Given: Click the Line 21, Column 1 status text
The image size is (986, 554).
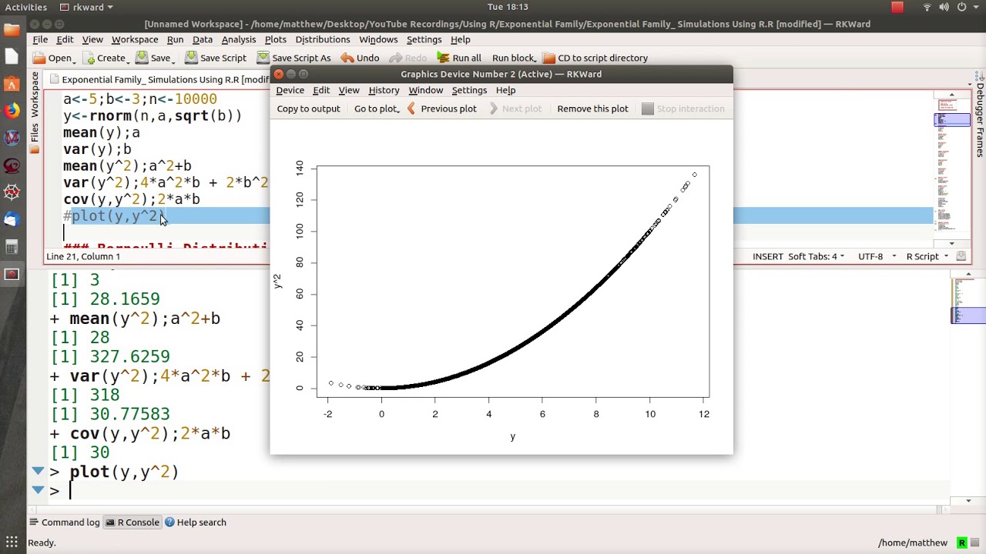Looking at the screenshot, I should pos(83,256).
